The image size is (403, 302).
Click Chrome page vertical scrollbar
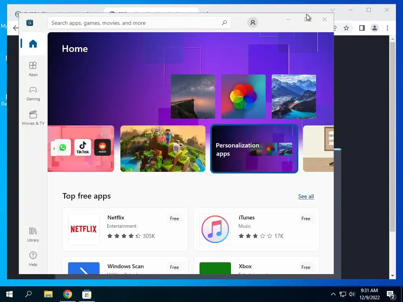pyautogui.click(x=392, y=136)
